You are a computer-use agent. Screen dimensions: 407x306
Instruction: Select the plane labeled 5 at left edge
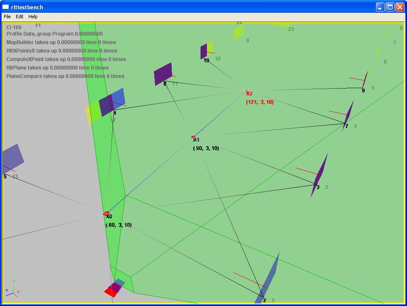click(x=12, y=159)
